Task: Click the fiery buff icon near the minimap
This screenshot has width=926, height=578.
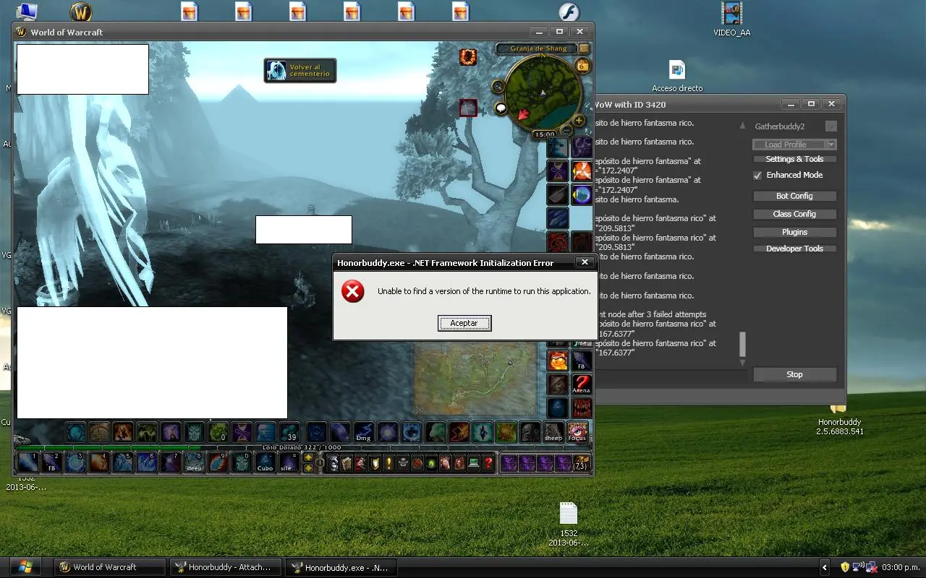Action: pos(468,57)
